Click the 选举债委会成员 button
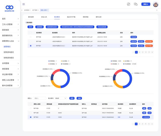The width and height of the screenshot is (161, 136). pos(52,27)
